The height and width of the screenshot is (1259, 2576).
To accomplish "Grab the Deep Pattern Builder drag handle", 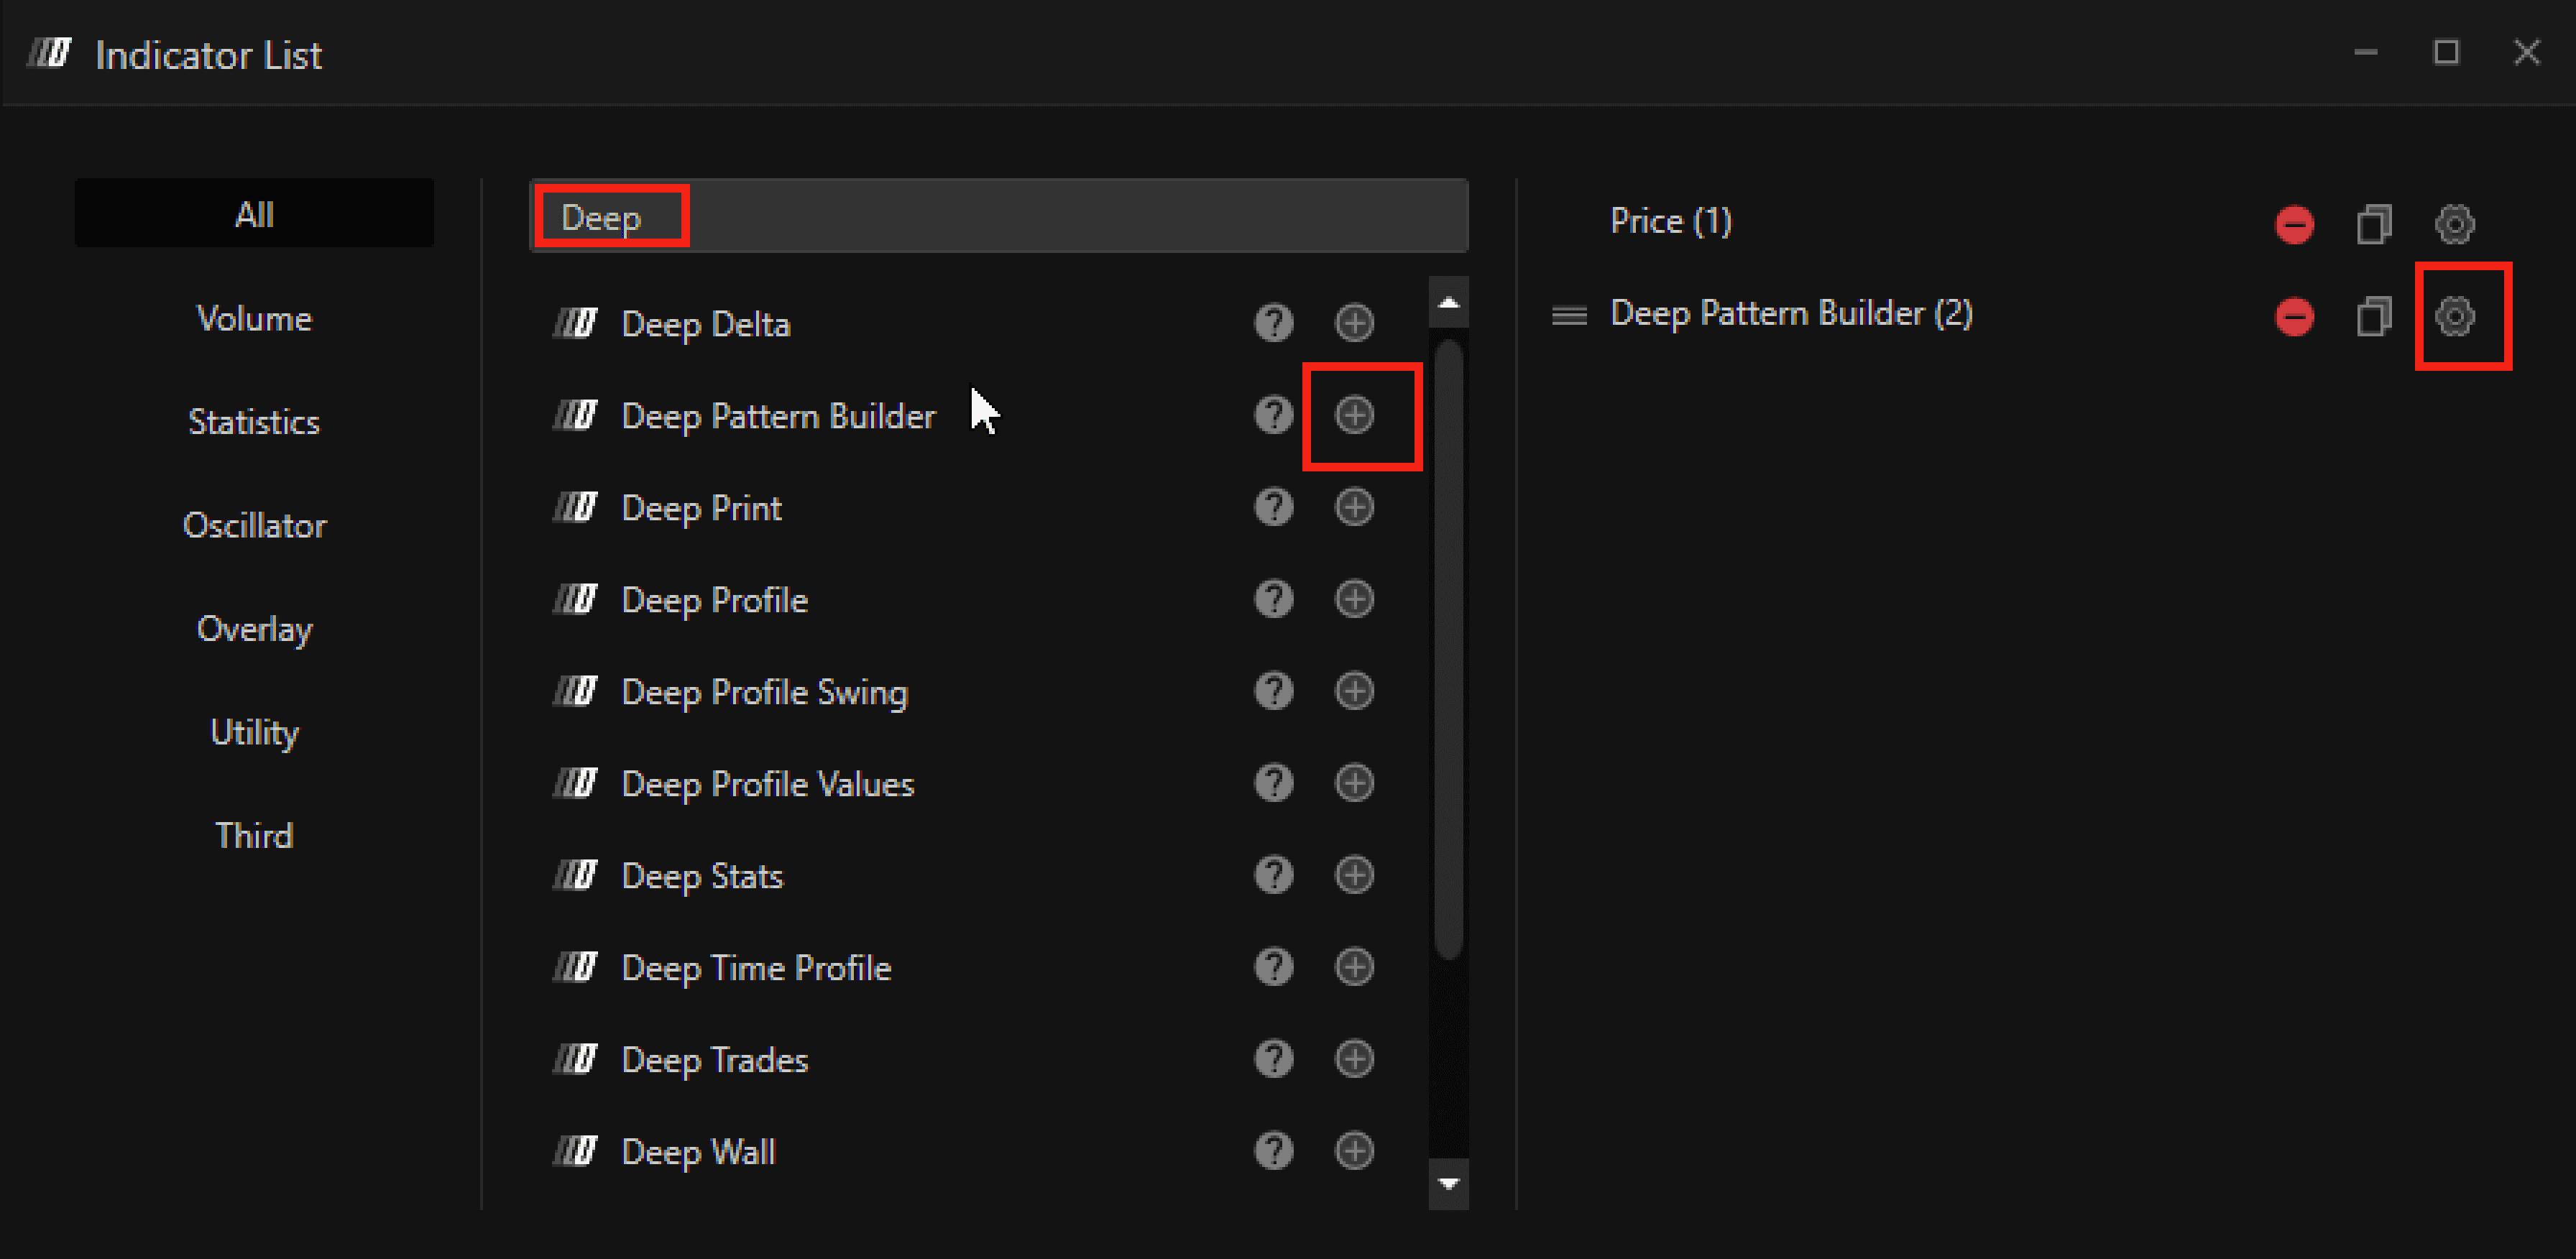I will coord(1568,316).
